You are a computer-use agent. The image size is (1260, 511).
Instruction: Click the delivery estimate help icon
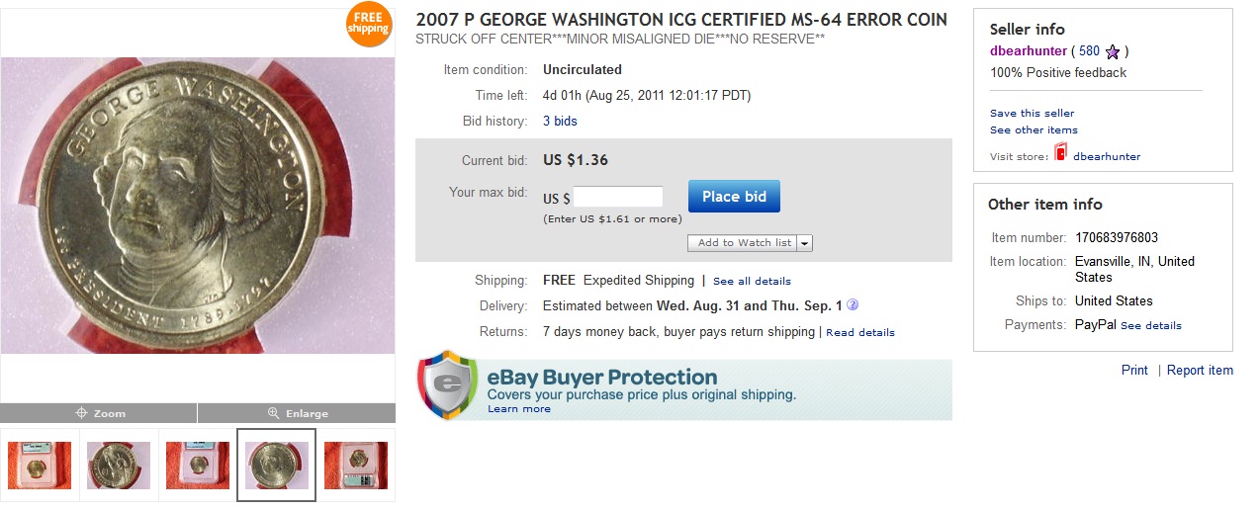coord(853,305)
